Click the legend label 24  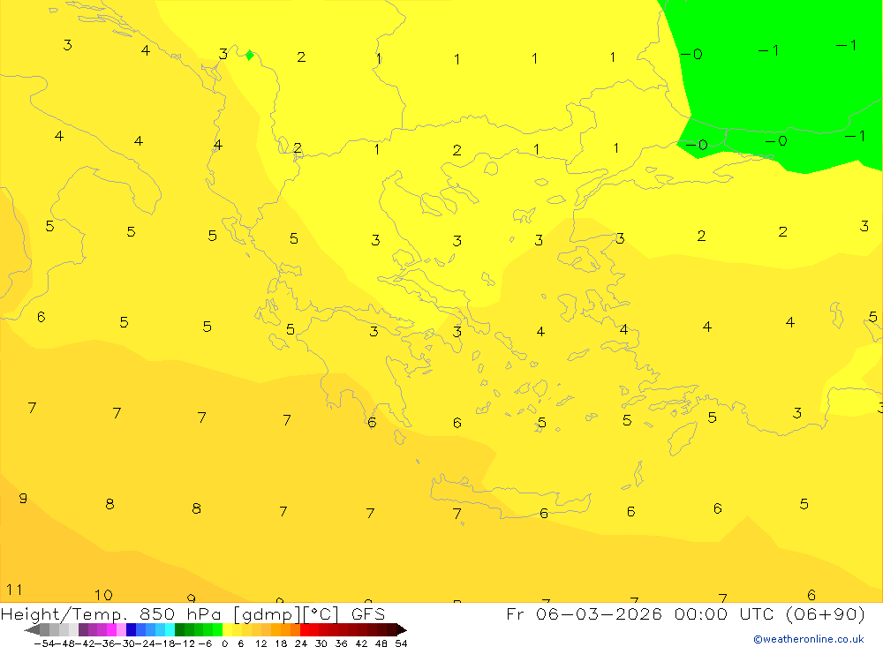(301, 643)
